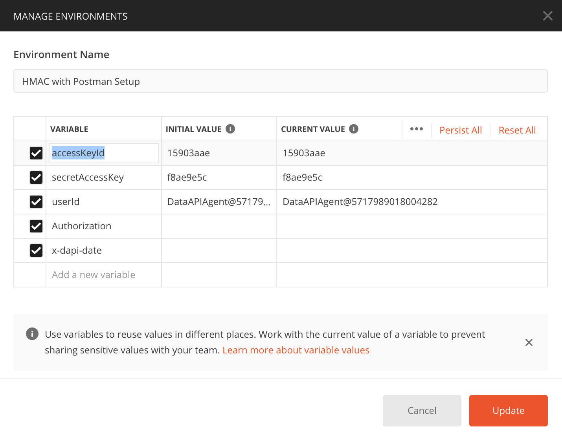The image size is (562, 439).
Task: Click the info icon in the variables tip banner
Action: coord(32,334)
